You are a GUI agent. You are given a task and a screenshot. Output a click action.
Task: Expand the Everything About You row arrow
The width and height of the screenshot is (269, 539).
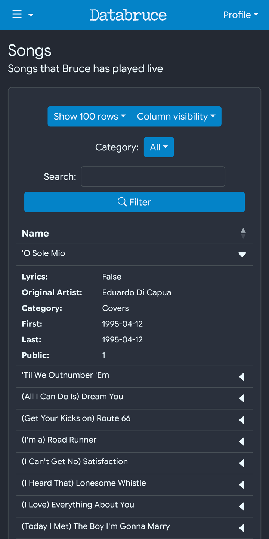pos(242,506)
